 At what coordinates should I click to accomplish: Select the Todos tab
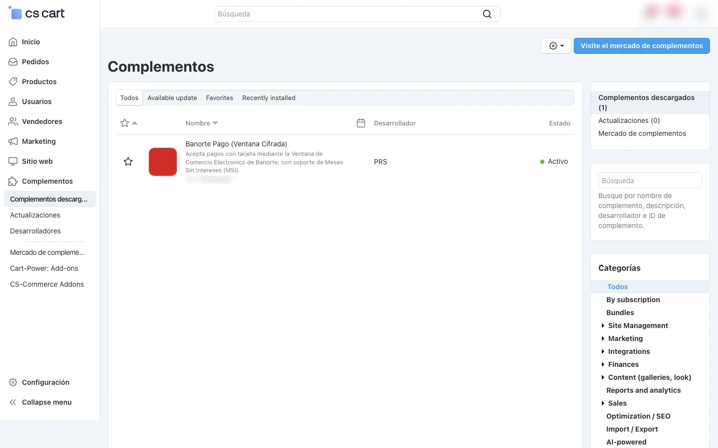point(129,98)
